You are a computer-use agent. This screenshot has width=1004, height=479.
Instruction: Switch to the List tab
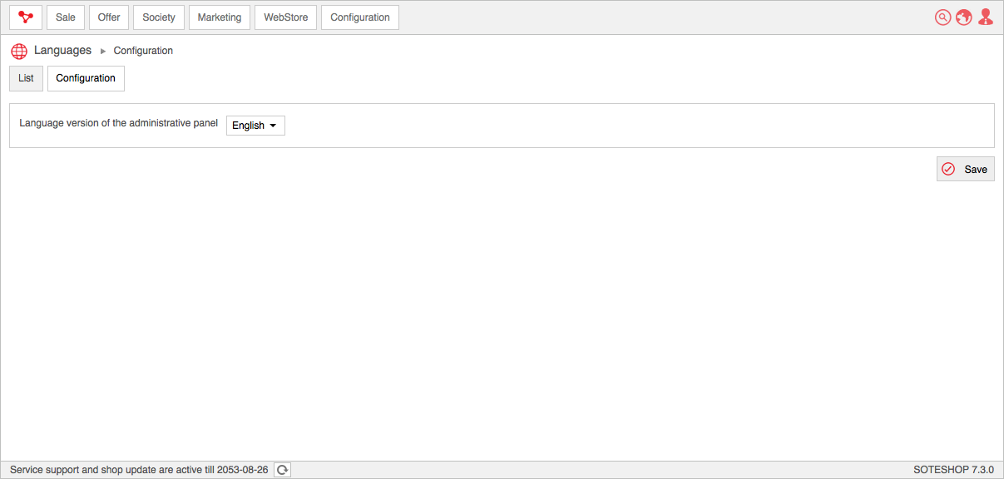(x=26, y=78)
